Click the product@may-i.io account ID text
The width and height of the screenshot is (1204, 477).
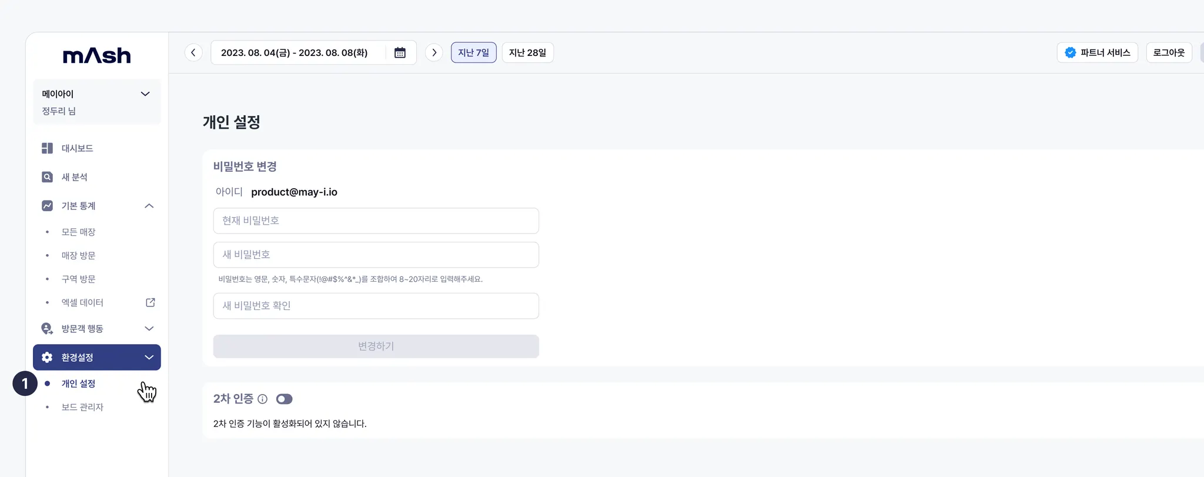click(295, 192)
